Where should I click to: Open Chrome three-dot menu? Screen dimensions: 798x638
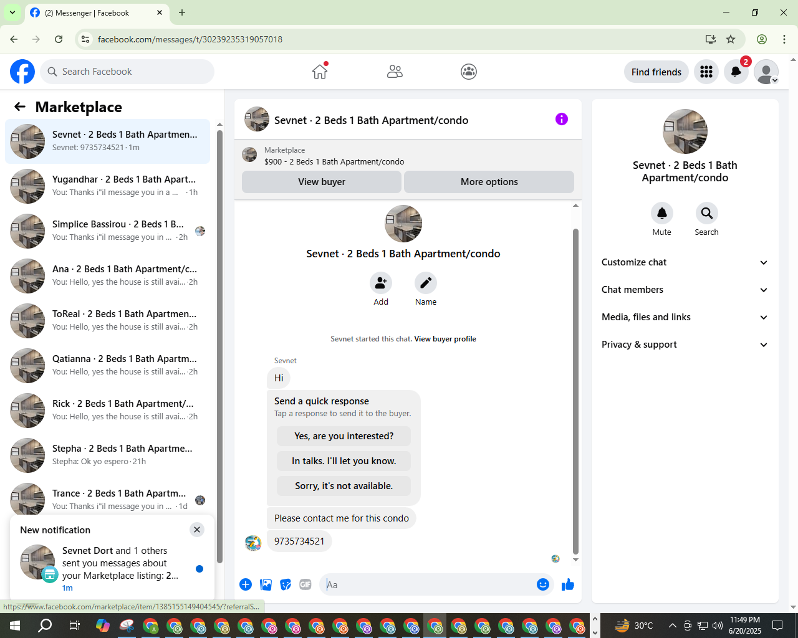784,39
